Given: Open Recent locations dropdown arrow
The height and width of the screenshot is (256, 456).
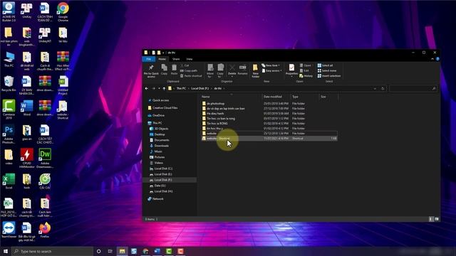Looking at the screenshot, I should (159, 88).
